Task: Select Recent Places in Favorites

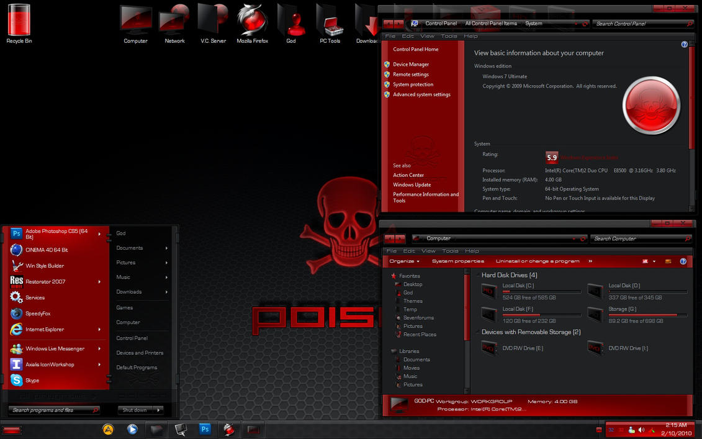Action: click(420, 334)
